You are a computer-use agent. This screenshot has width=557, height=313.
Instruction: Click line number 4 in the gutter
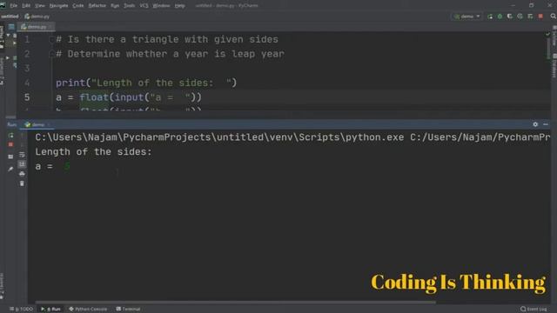pos(27,83)
